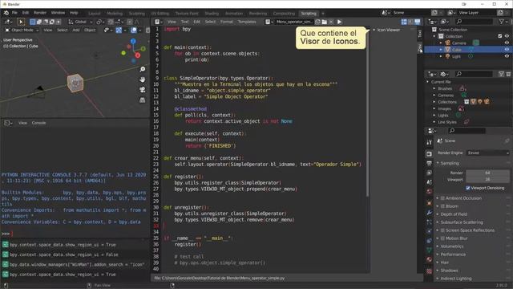Enable Motion Blur checkbox

(442, 238)
